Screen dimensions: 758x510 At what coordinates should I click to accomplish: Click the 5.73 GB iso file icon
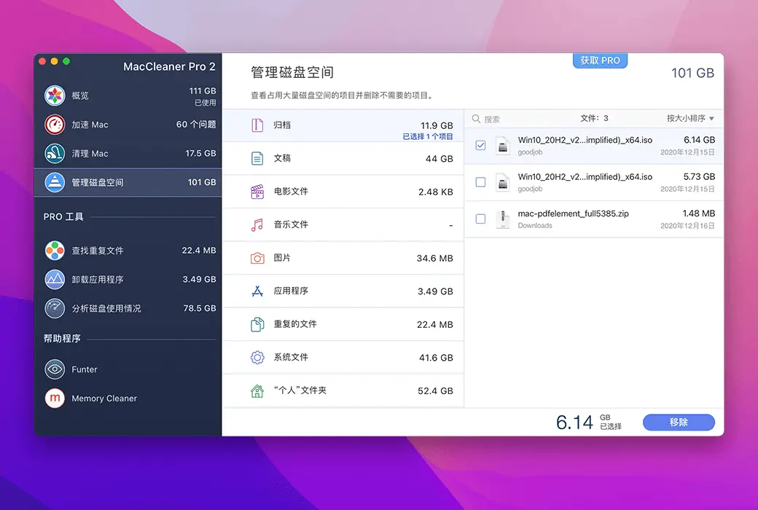point(503,182)
